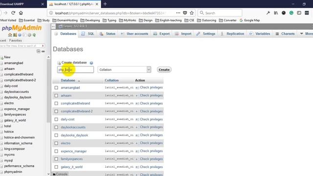Click the unlink from main panel icon
The height and width of the screenshot is (176, 313).
(43, 51)
